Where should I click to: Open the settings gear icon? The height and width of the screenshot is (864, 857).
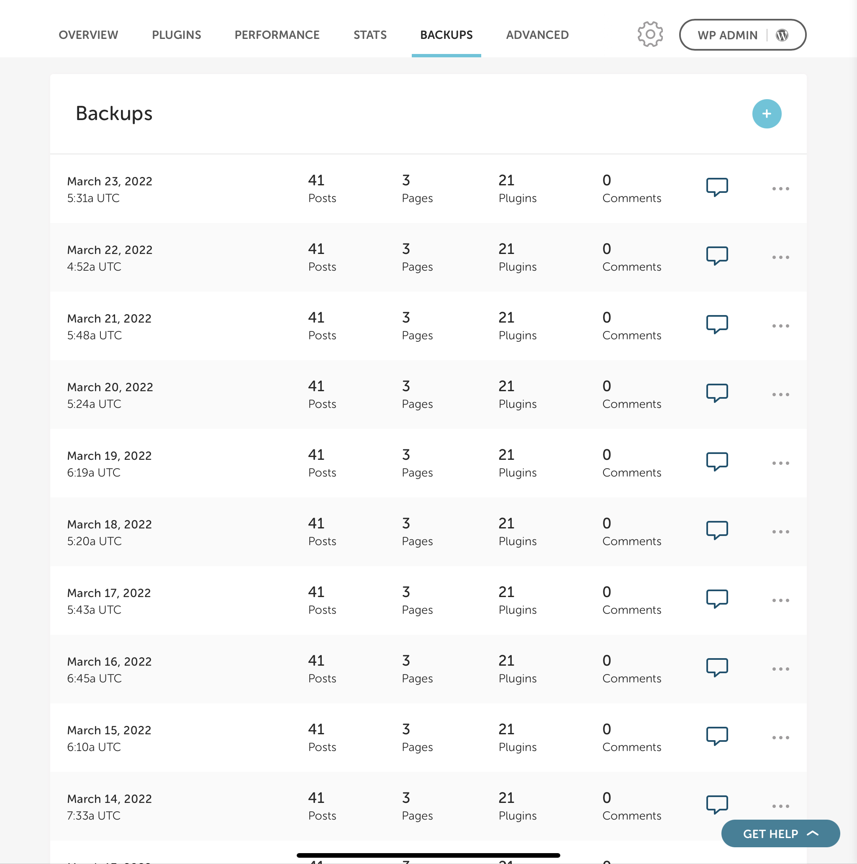tap(650, 34)
